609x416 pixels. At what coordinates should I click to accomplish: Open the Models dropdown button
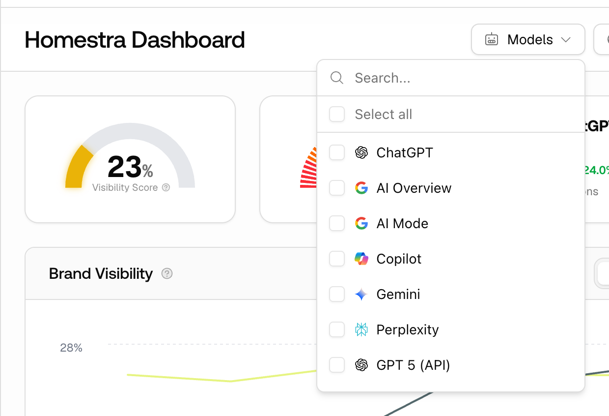(x=528, y=39)
